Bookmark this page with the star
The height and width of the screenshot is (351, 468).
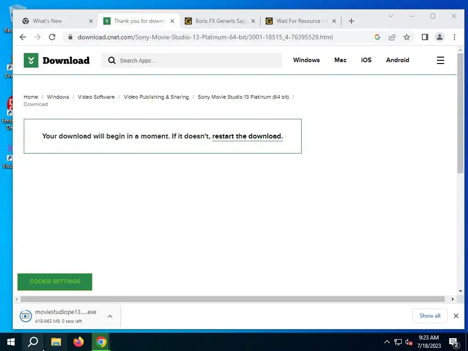(406, 37)
